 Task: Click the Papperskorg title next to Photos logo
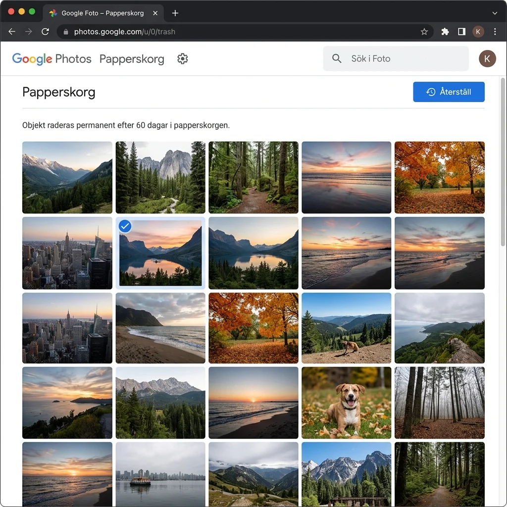(x=132, y=59)
